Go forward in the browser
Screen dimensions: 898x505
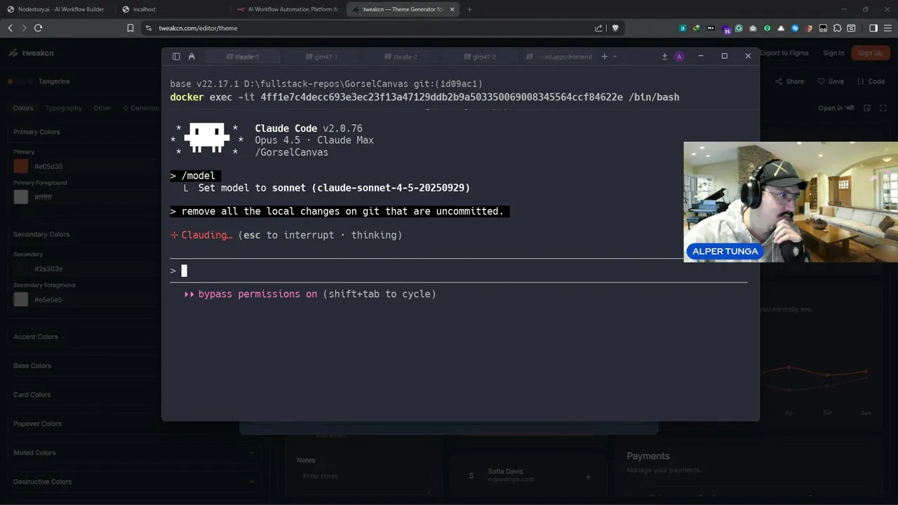point(24,28)
